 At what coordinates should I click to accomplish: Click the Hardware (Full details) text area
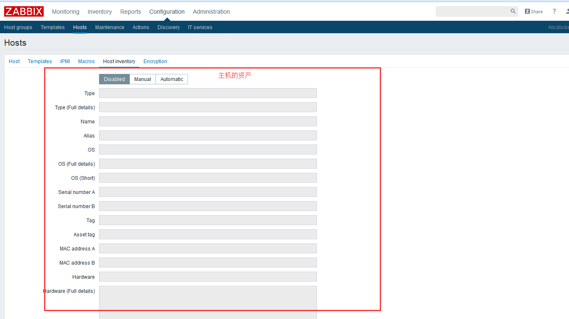point(208,302)
